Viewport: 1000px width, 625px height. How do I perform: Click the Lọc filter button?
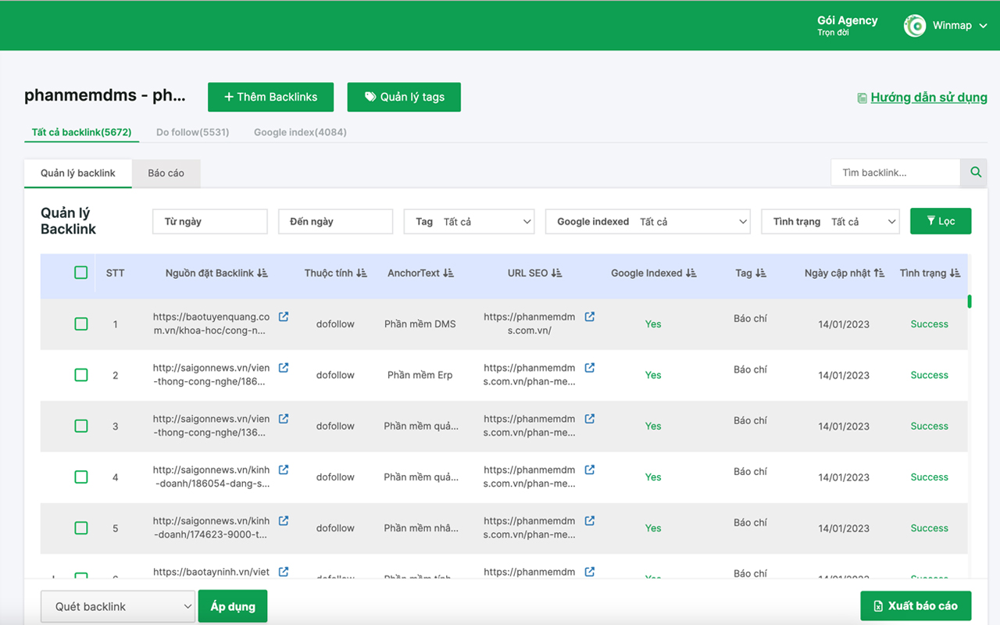pyautogui.click(x=941, y=221)
